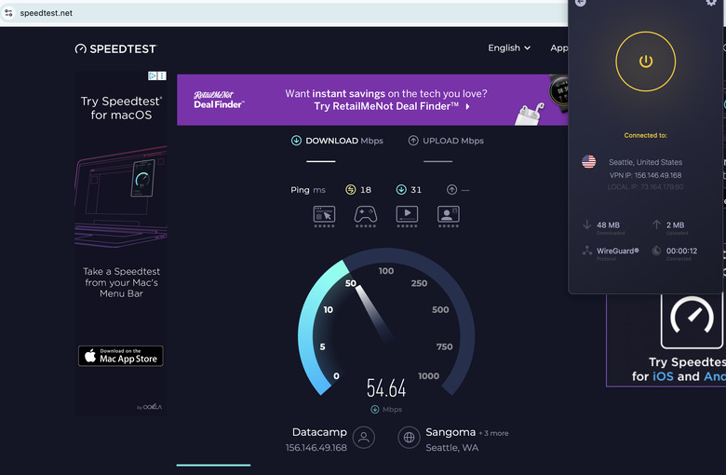Toggle the VPN power button

pyautogui.click(x=645, y=61)
